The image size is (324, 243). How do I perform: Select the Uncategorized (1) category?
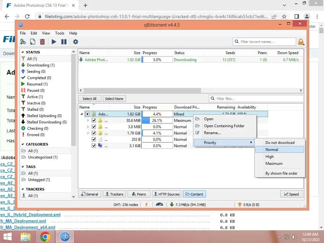[x=43, y=157]
